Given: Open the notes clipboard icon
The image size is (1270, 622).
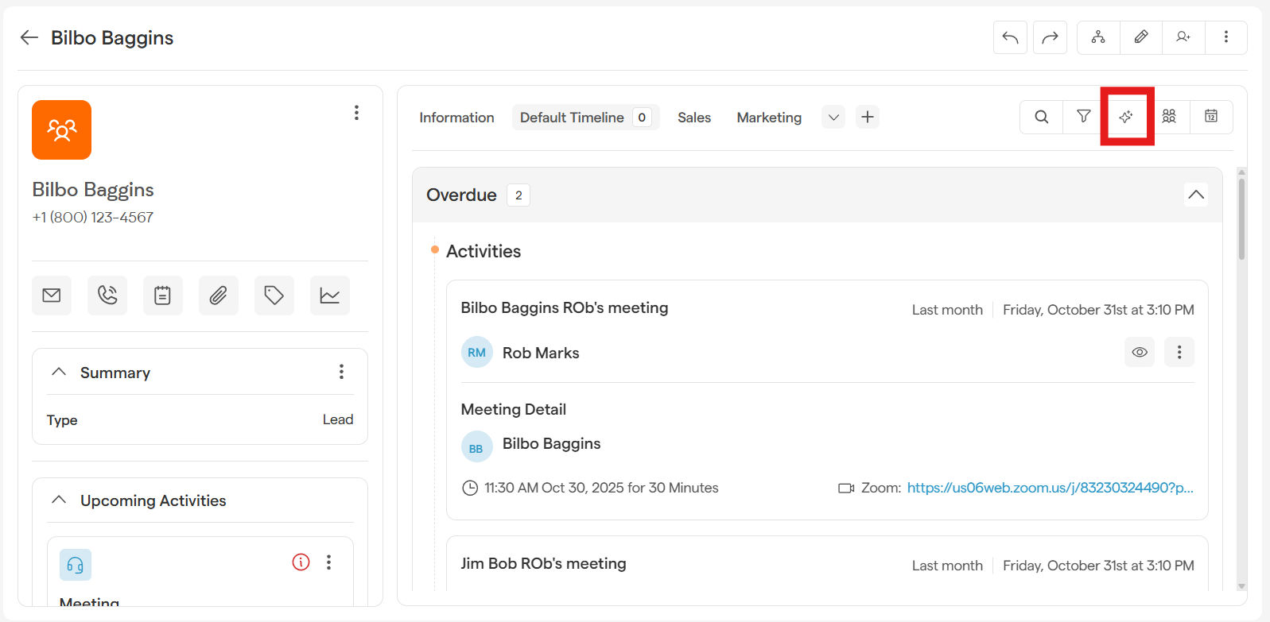Looking at the screenshot, I should click(163, 296).
